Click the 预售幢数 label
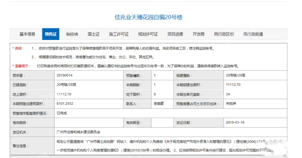302x158 pixels. click(x=134, y=76)
